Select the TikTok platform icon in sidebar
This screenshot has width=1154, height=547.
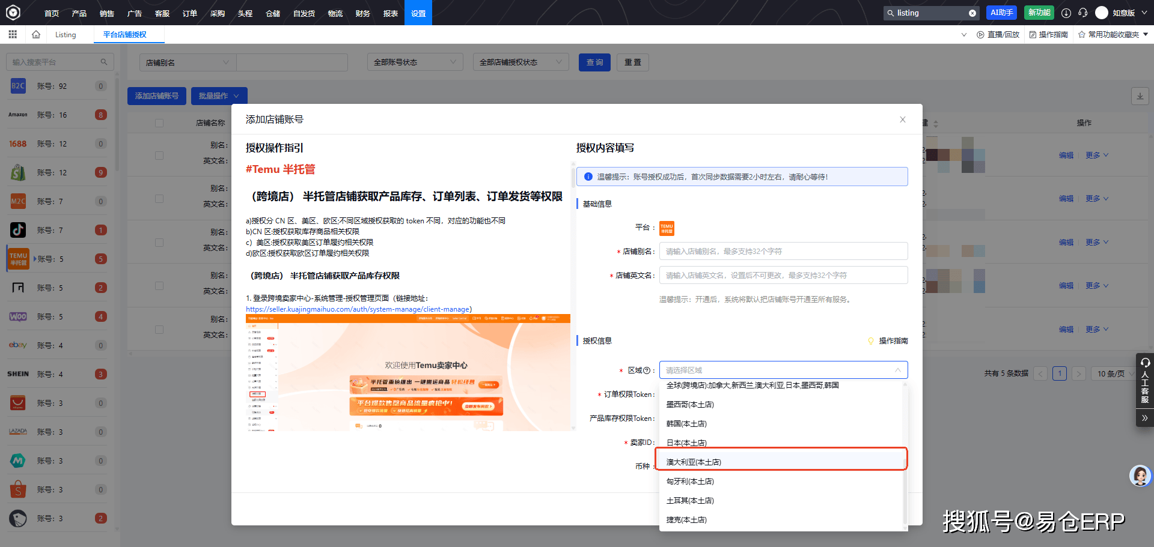tap(18, 230)
